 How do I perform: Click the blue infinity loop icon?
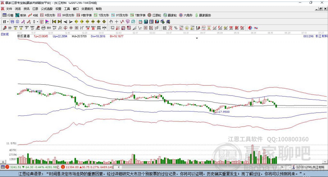256,28
